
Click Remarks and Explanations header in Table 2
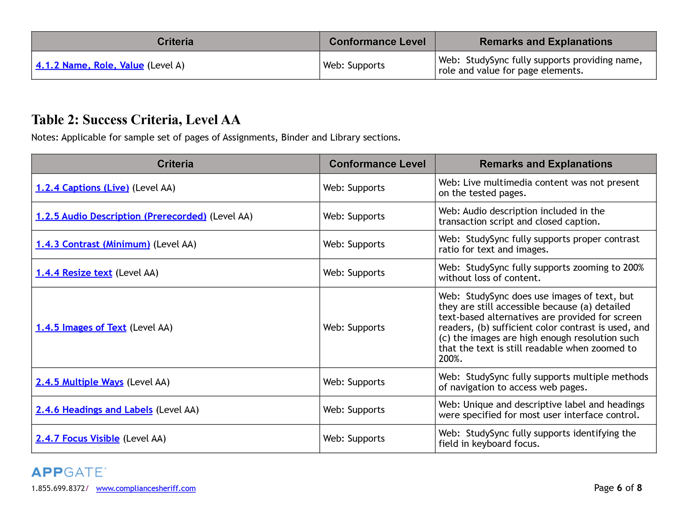pyautogui.click(x=546, y=164)
